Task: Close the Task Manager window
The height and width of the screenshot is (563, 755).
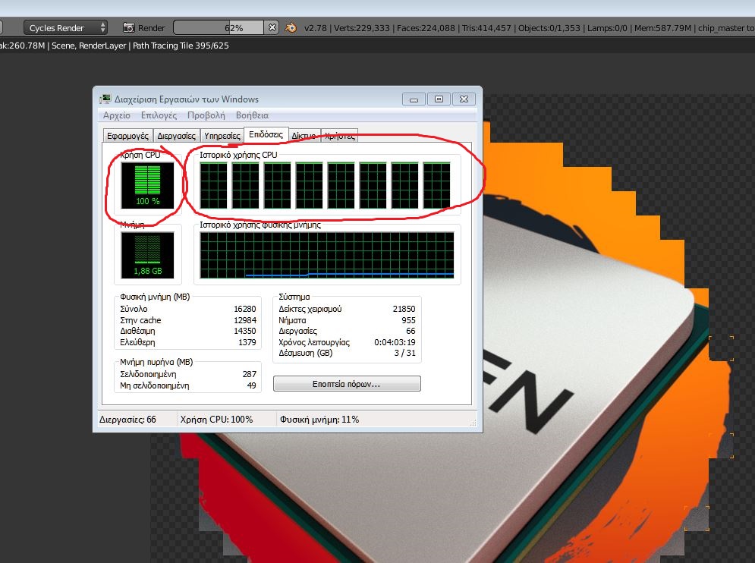Action: pyautogui.click(x=464, y=99)
